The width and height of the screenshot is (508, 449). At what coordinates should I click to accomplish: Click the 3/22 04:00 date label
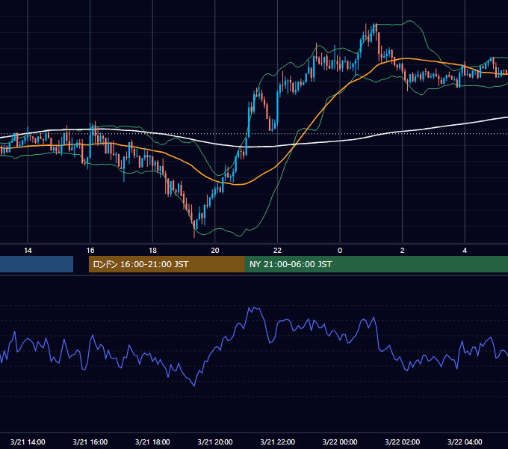click(465, 442)
